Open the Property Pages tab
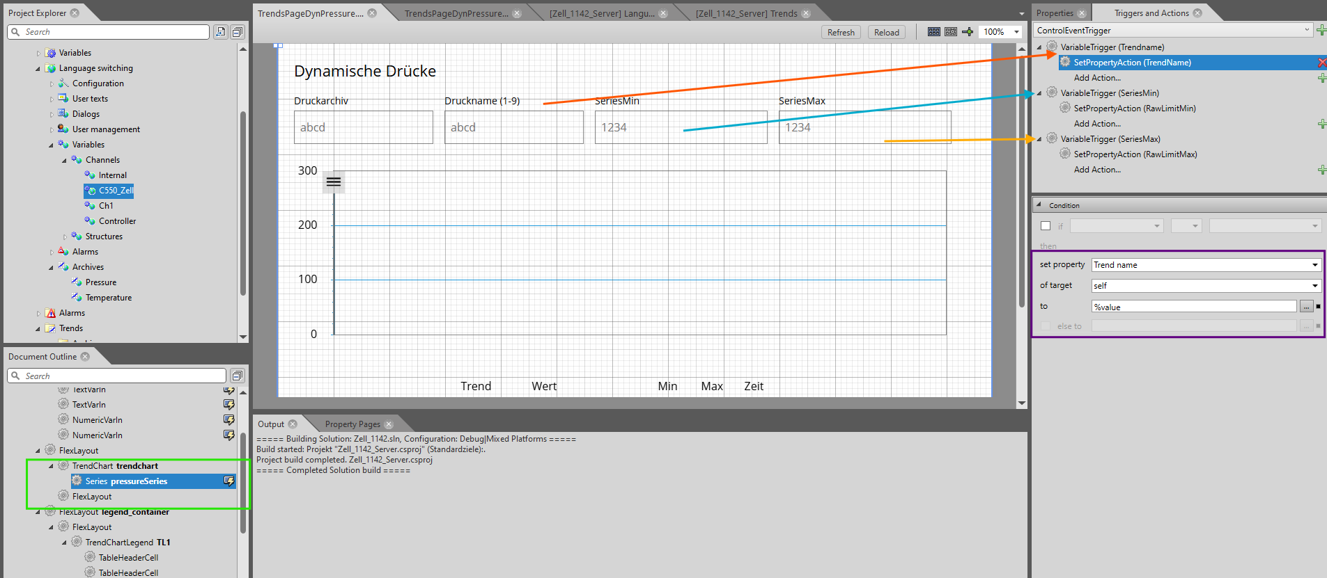 click(352, 424)
